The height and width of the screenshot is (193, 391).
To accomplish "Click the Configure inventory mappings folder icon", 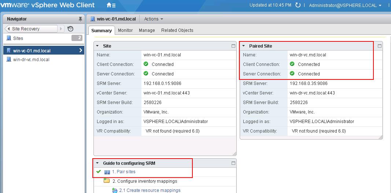I will pos(107,181).
